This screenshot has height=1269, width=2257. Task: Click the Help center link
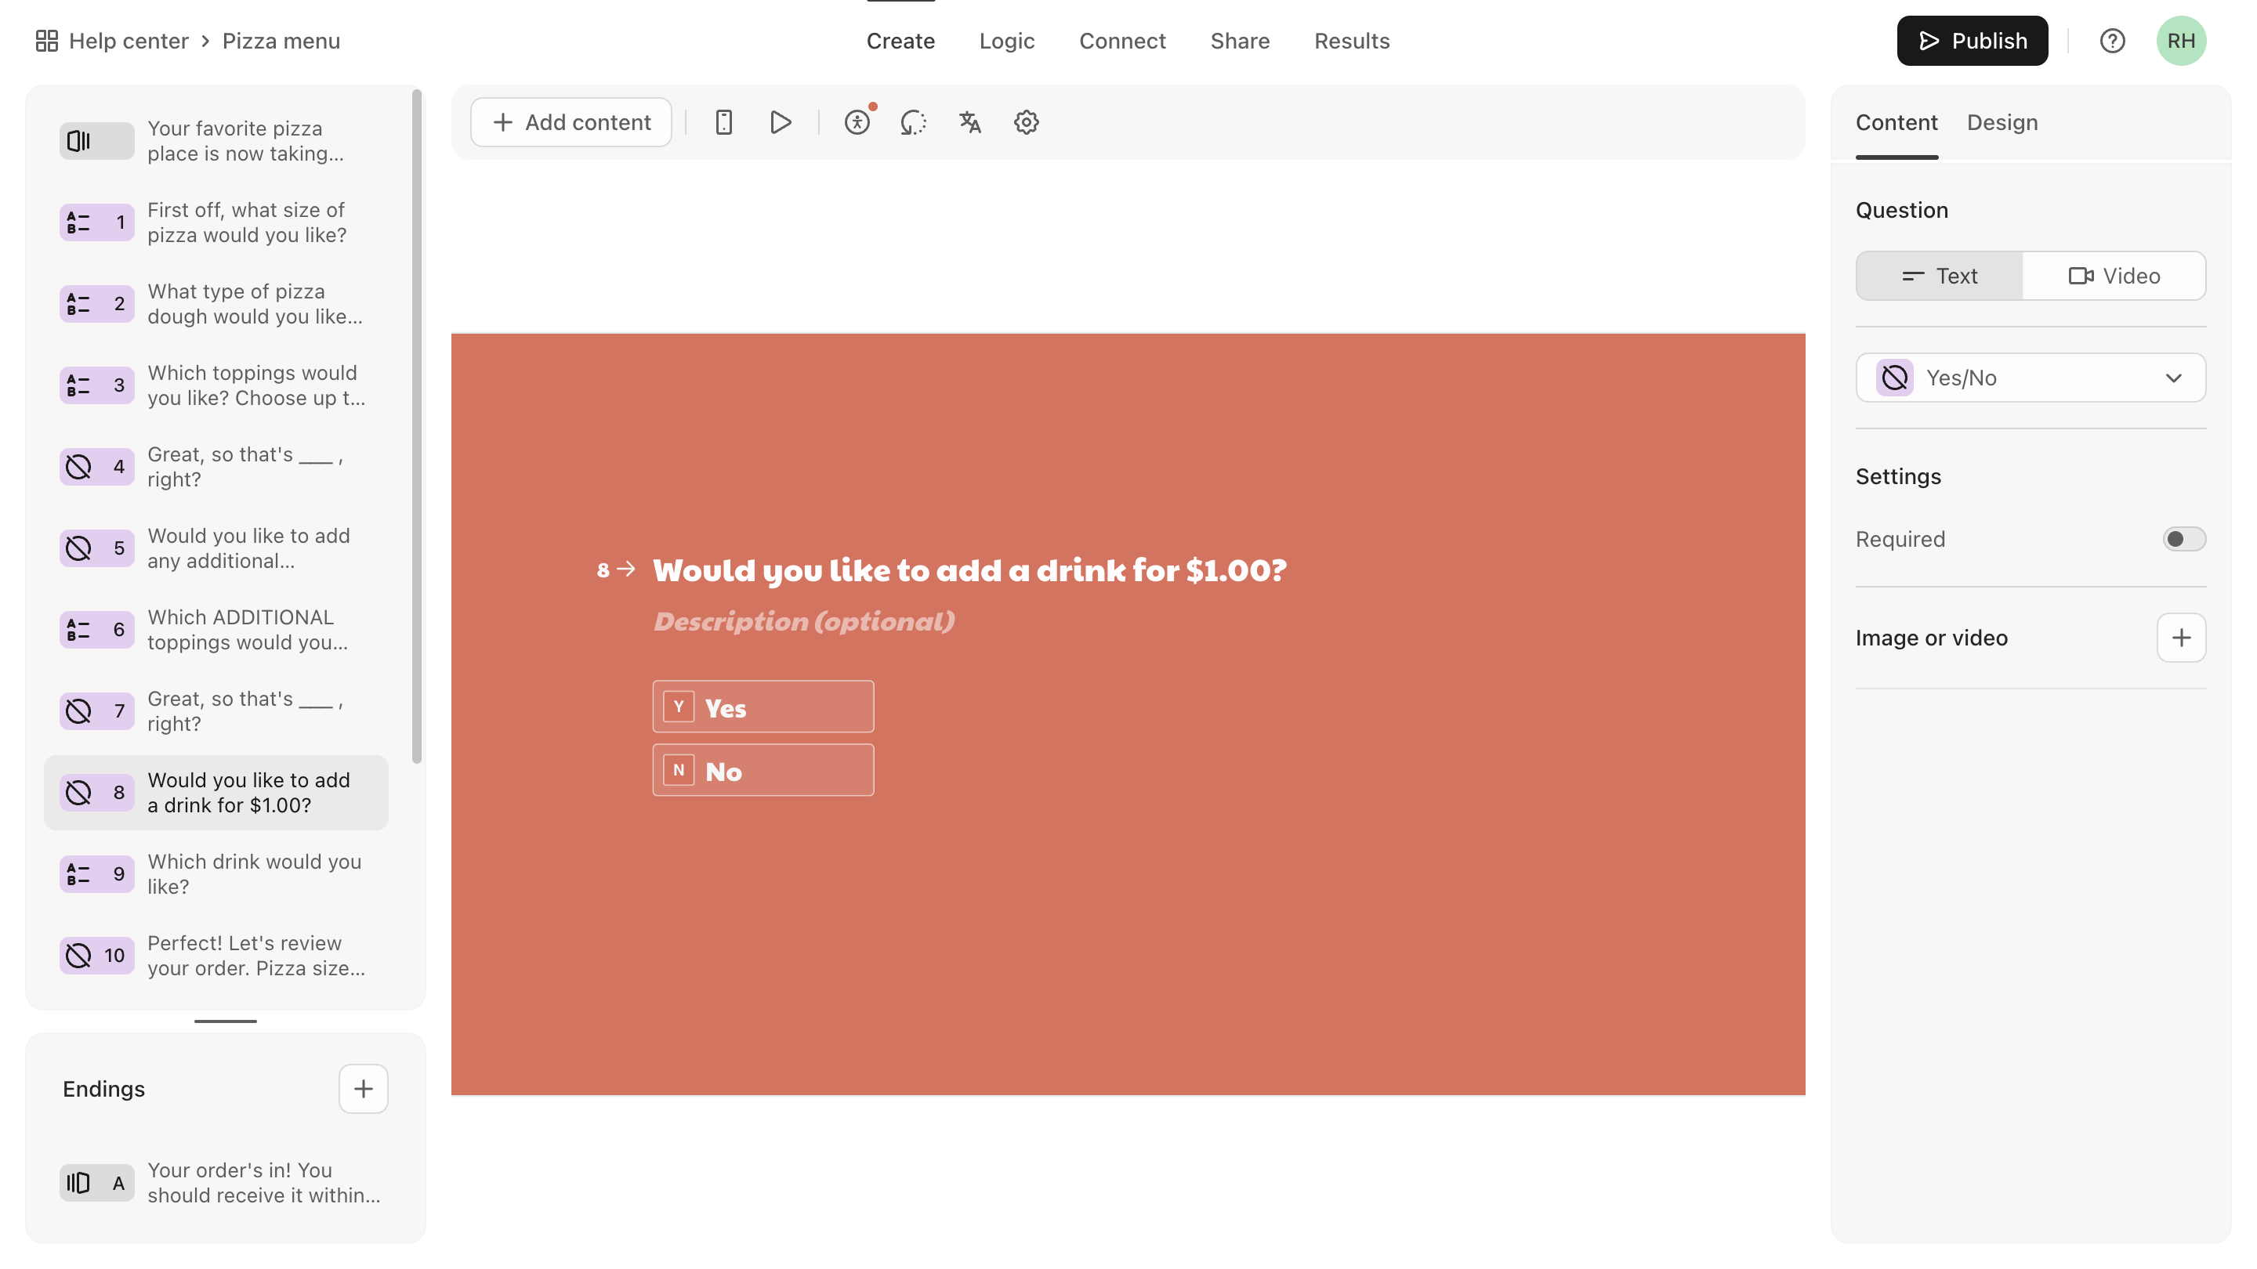tap(129, 40)
